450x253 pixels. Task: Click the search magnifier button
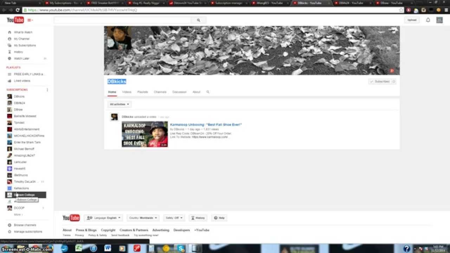198,20
